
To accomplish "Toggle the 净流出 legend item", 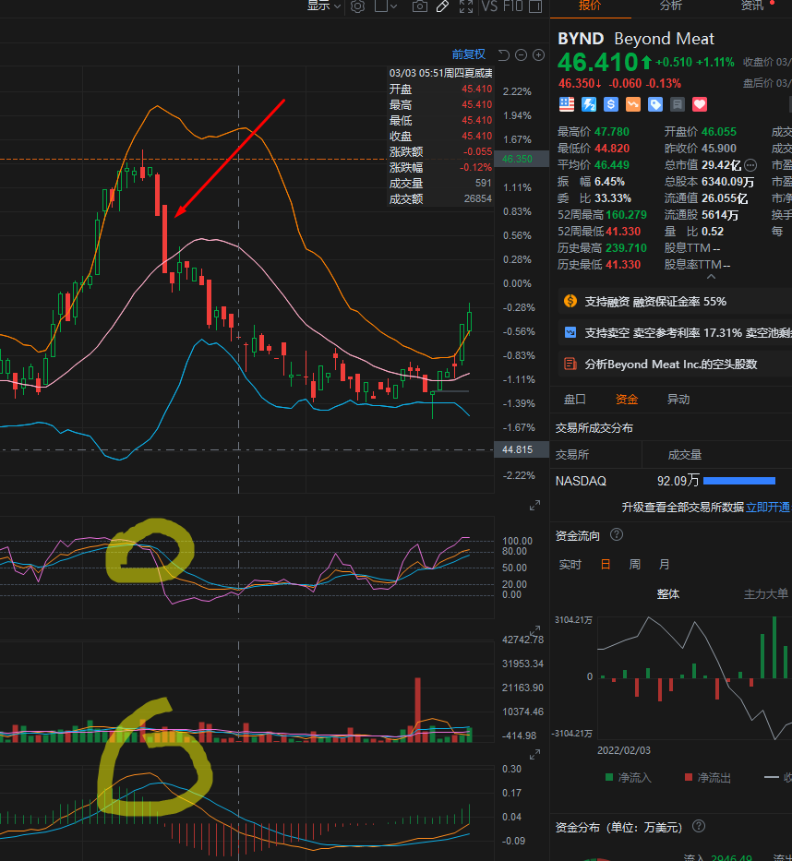I will [x=708, y=778].
